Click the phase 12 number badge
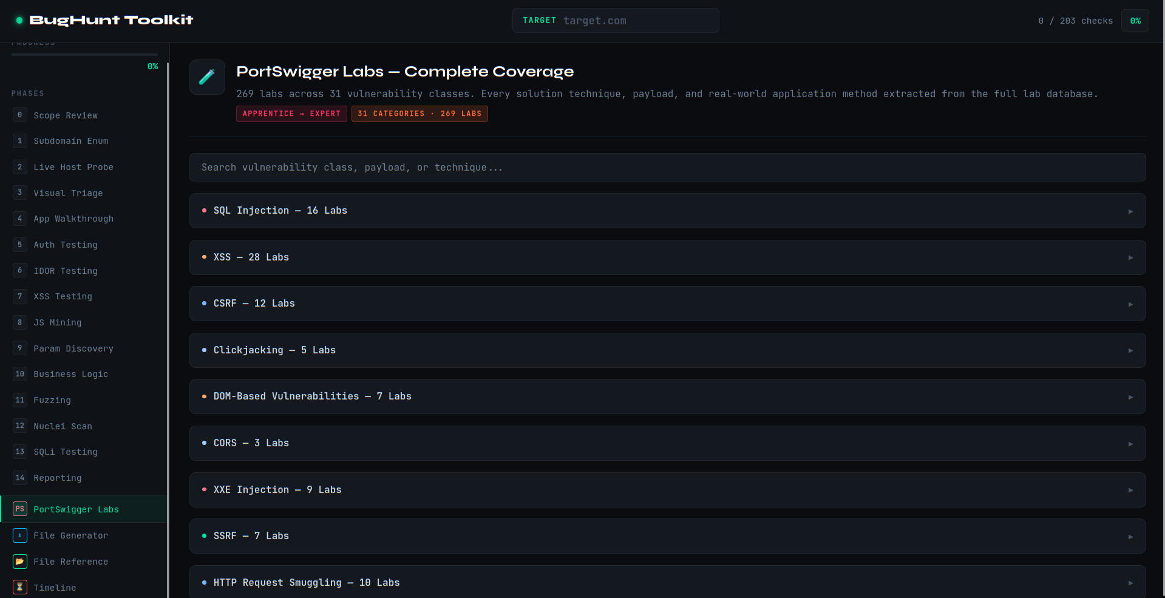Image resolution: width=1165 pixels, height=598 pixels. click(20, 426)
